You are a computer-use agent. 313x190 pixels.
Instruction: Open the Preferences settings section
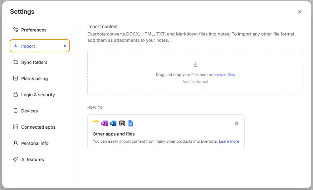pos(40,30)
